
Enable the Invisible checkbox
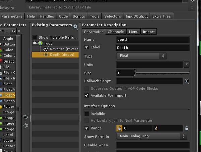click(x=86, y=114)
